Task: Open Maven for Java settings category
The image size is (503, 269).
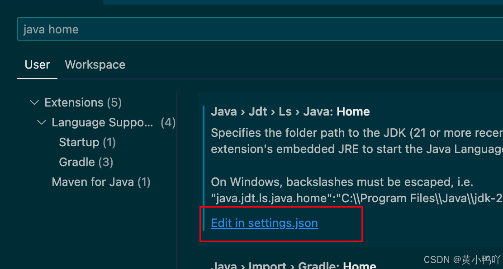Action: click(101, 182)
